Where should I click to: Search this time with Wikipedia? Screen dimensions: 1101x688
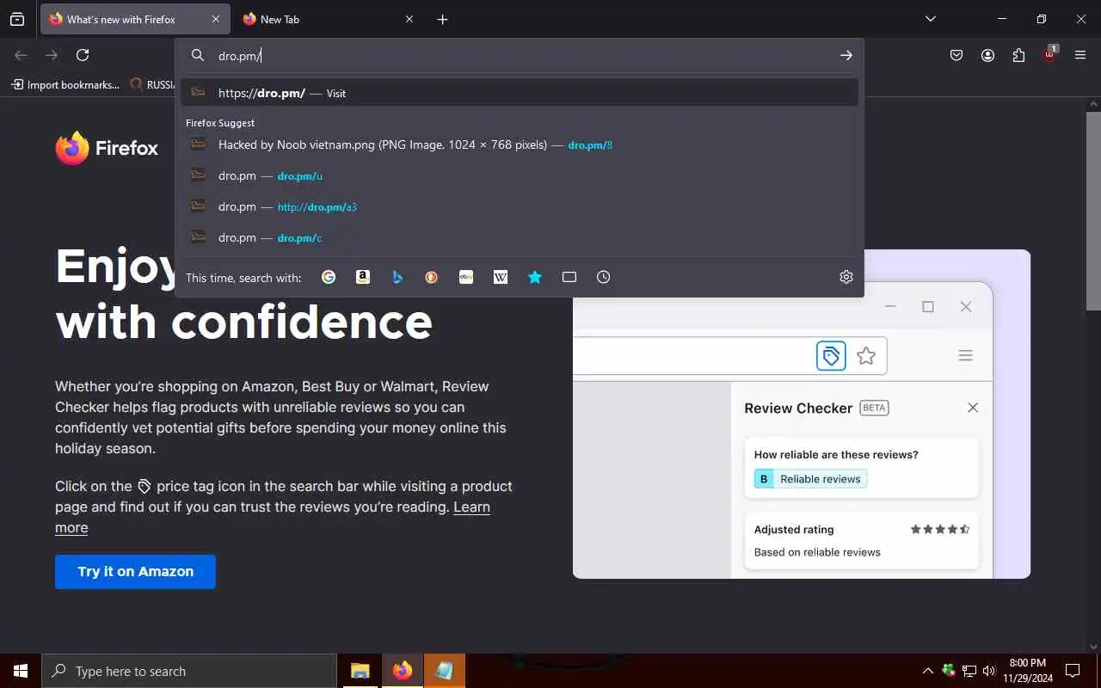click(x=501, y=277)
